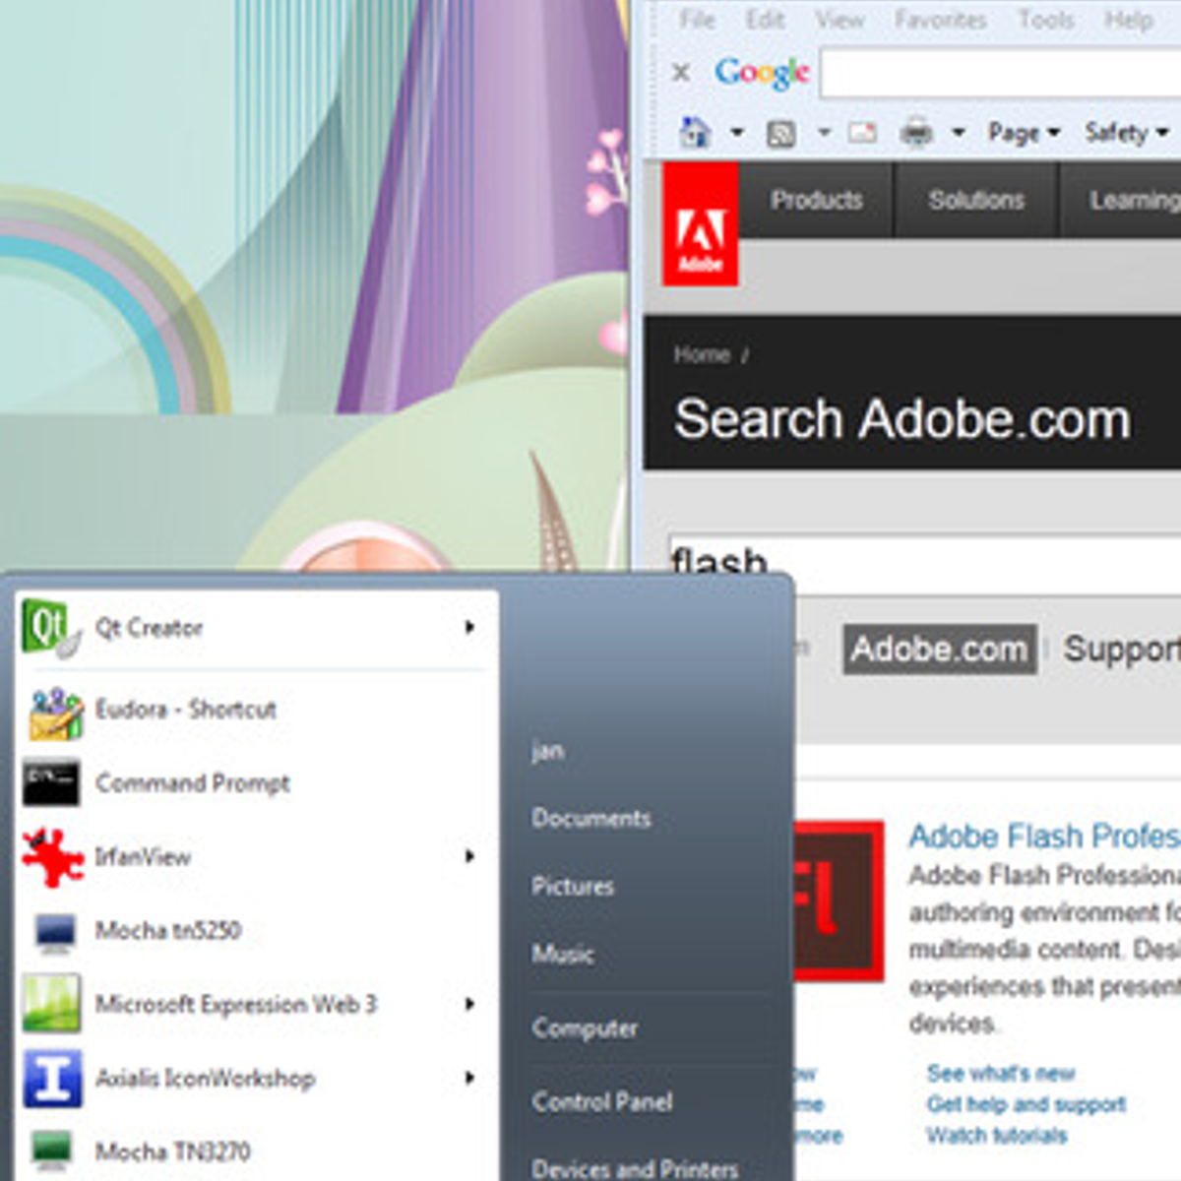The height and width of the screenshot is (1181, 1181).
Task: Open Pictures from Start menu
Action: pos(573,886)
